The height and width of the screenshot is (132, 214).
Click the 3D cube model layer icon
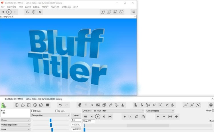click(x=104, y=105)
